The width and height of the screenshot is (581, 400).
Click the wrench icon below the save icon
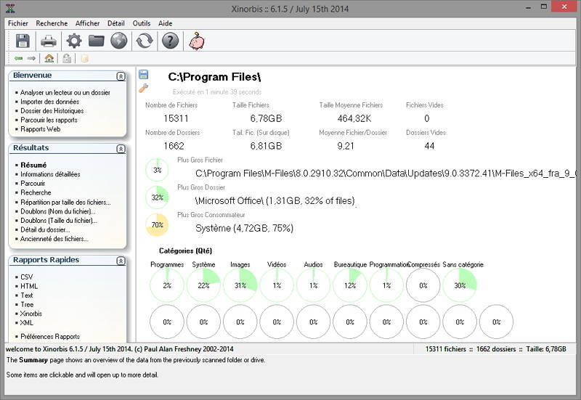click(x=143, y=88)
